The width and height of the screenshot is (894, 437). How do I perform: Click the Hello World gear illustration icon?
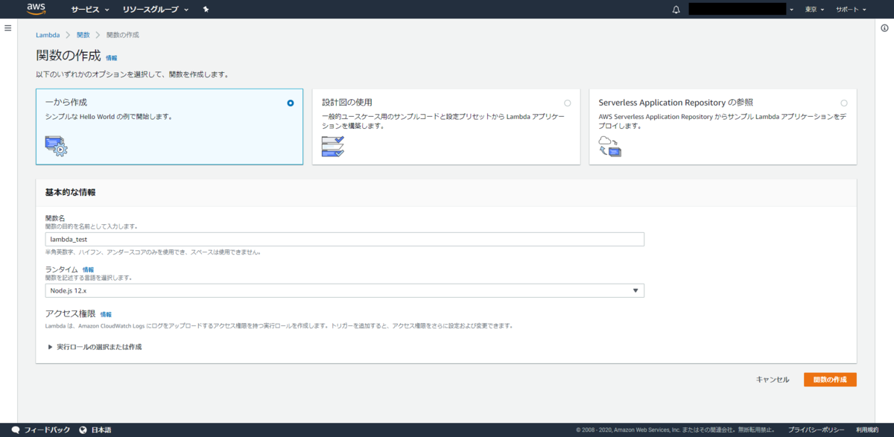point(56,146)
